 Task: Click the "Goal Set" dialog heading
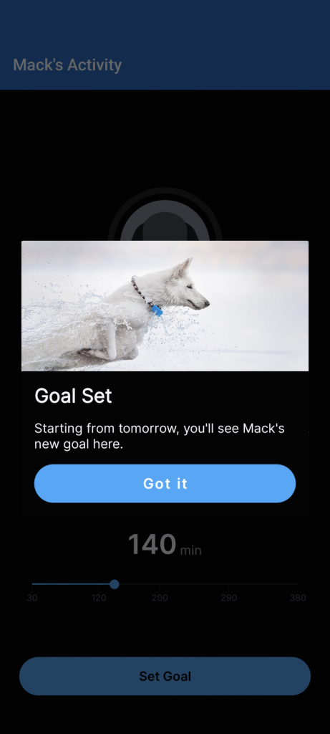click(x=74, y=396)
